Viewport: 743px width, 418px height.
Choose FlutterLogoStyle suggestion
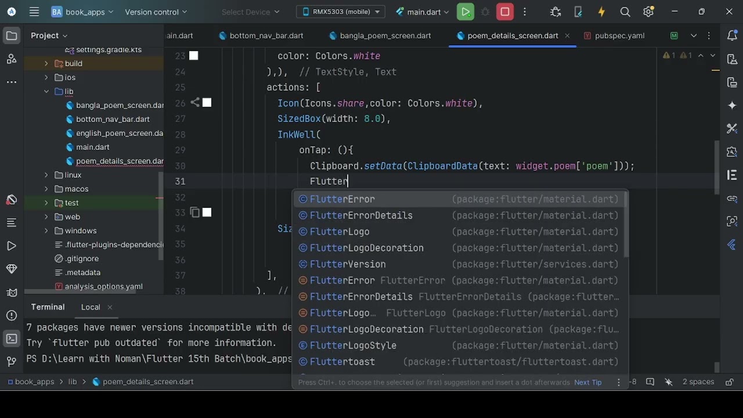(x=460, y=345)
